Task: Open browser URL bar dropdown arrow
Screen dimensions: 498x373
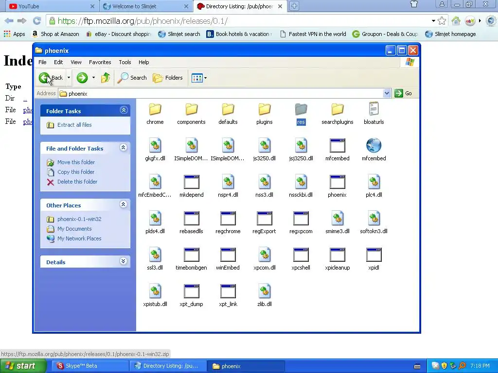Action: [433, 21]
